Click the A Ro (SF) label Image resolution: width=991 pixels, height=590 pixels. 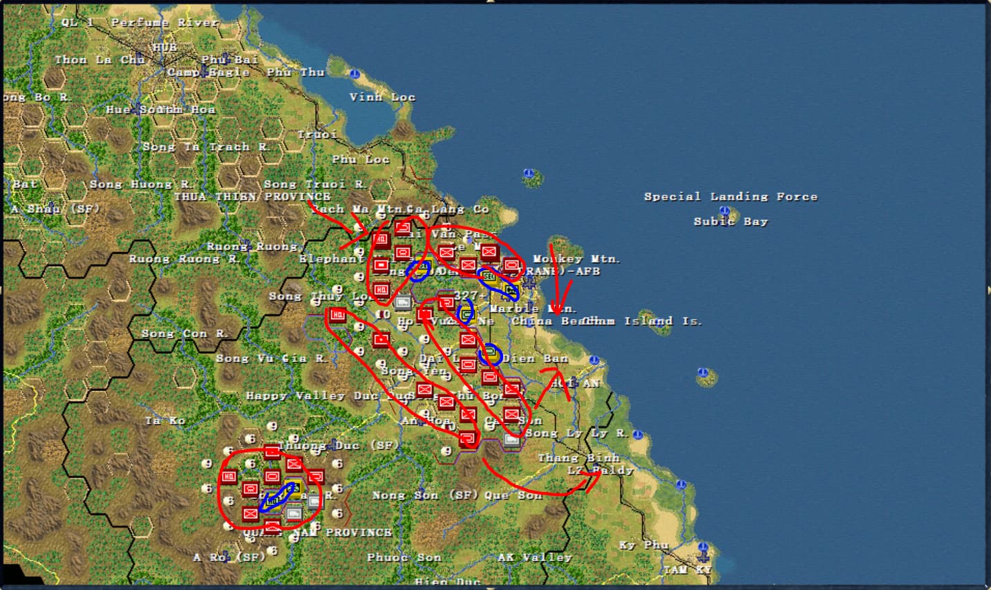[229, 558]
